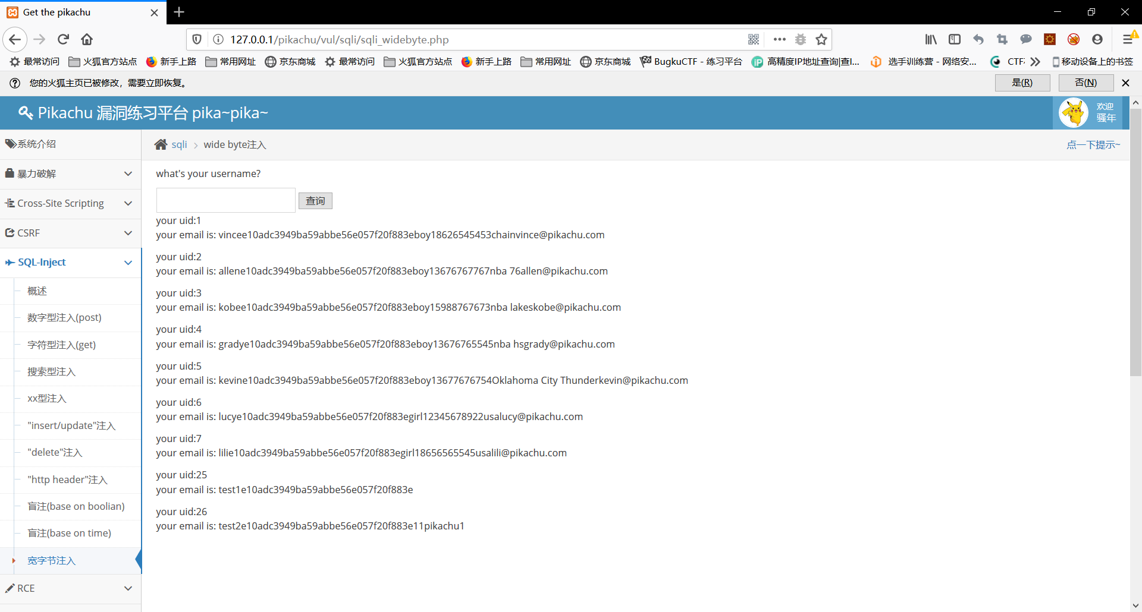This screenshot has height=612, width=1142.
Task: Click the home icon in the breadcrumb
Action: [161, 144]
